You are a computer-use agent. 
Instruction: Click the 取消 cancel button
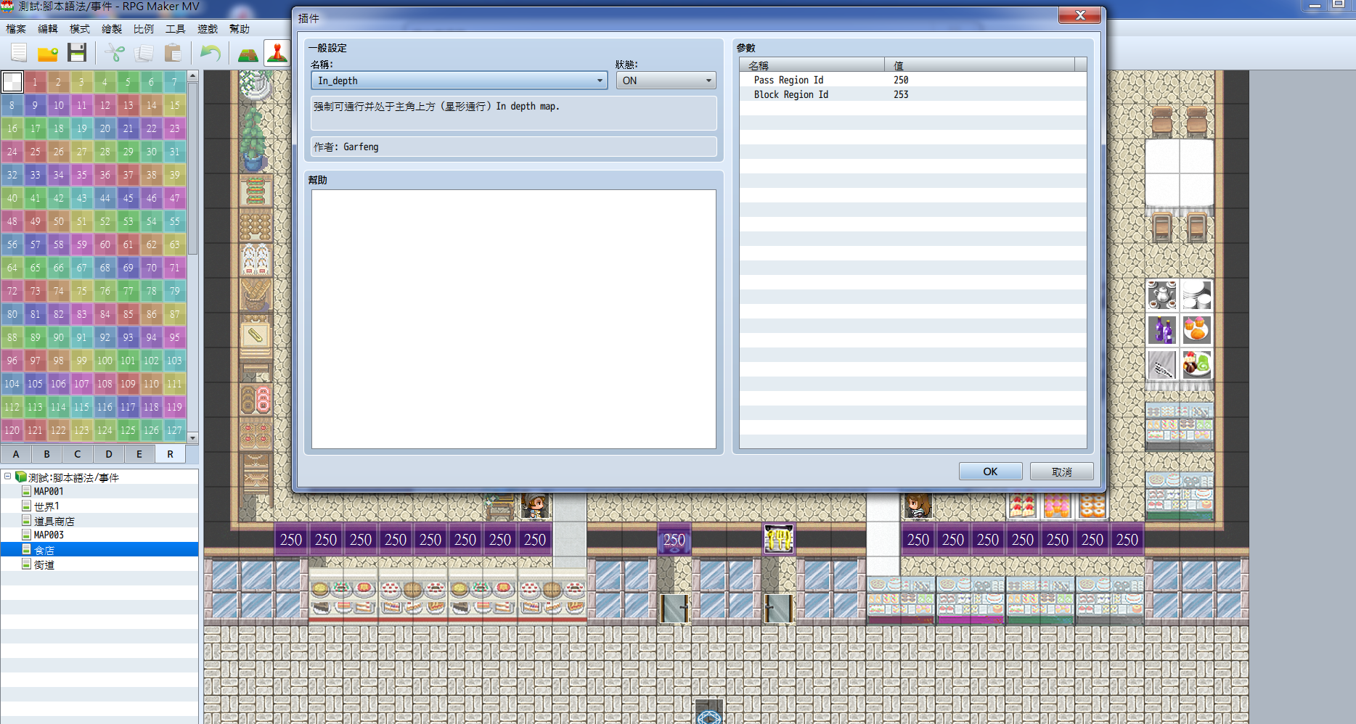click(1061, 472)
